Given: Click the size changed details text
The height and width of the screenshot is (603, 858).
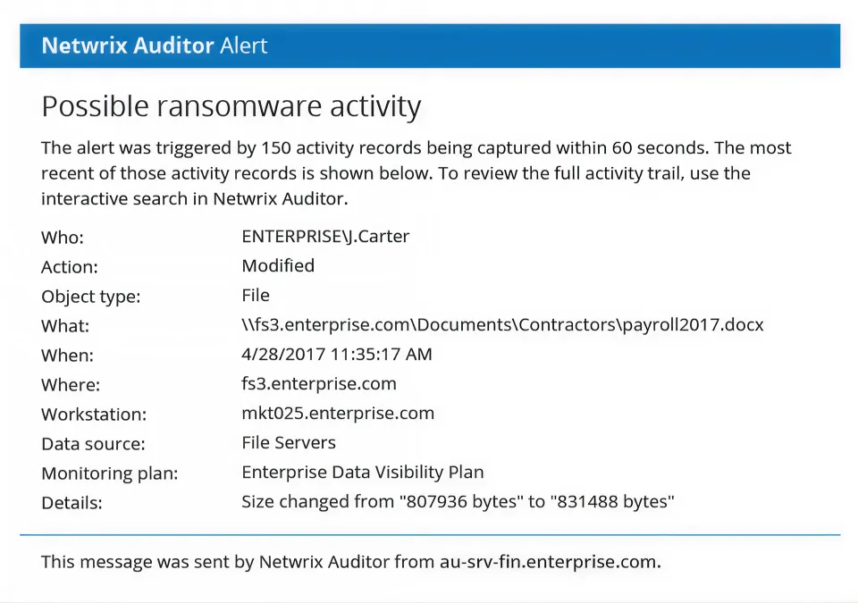Looking at the screenshot, I should [x=458, y=502].
